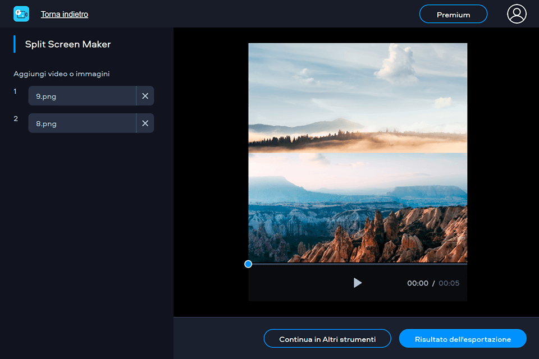Open the user account profile icon
Screen dimensions: 539x359
pos(517,14)
